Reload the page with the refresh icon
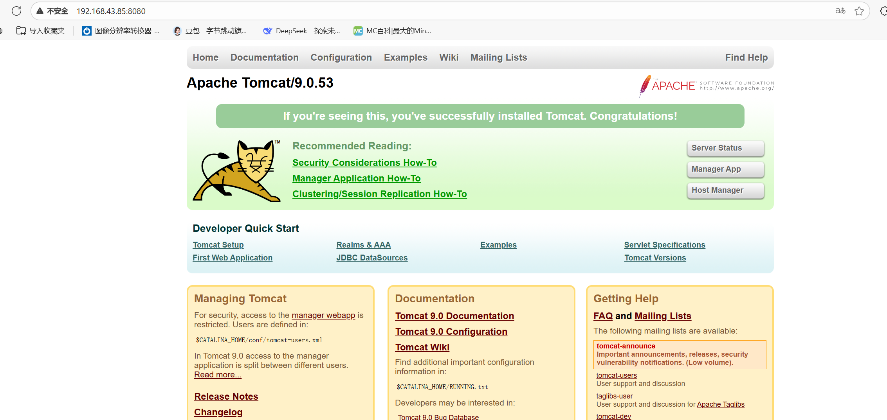Image resolution: width=887 pixels, height=420 pixels. pos(16,11)
